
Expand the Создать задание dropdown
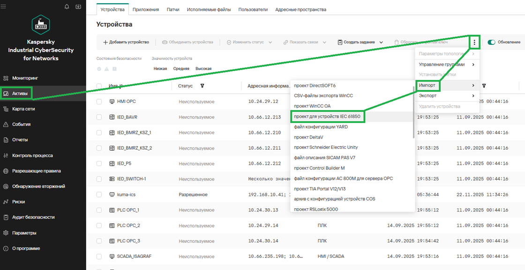(x=360, y=43)
